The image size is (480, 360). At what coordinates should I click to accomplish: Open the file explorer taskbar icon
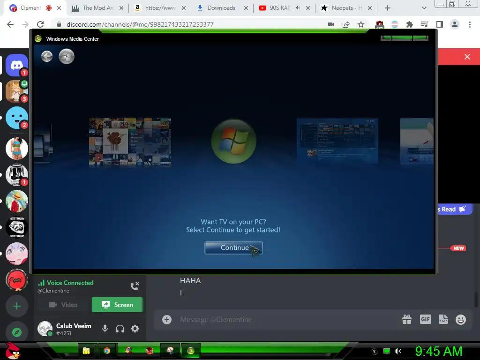click(86, 351)
